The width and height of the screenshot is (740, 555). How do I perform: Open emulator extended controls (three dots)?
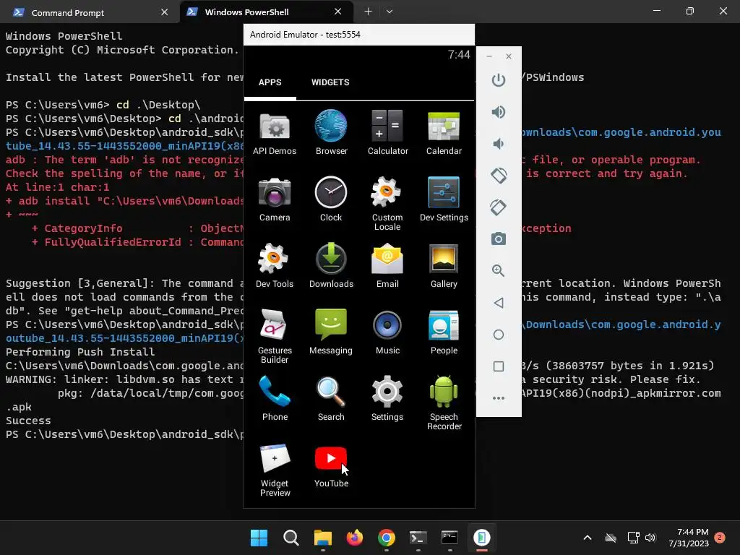tap(499, 398)
